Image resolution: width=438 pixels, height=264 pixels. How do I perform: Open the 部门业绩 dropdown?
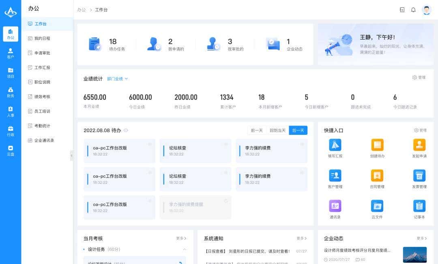(116, 79)
